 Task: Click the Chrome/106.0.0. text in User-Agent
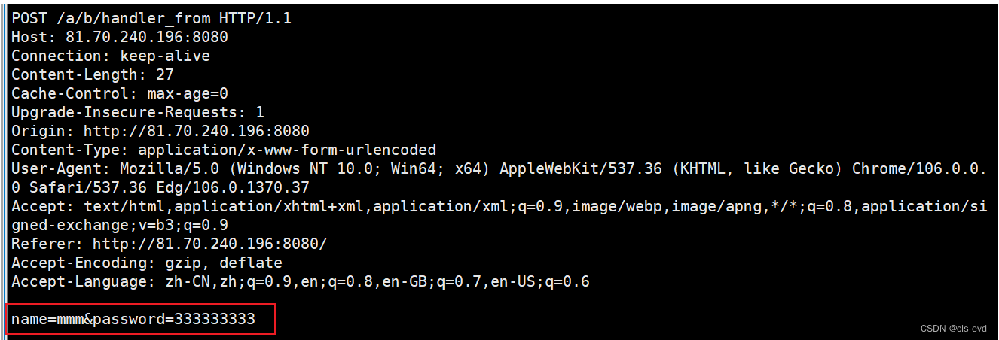coord(918,168)
